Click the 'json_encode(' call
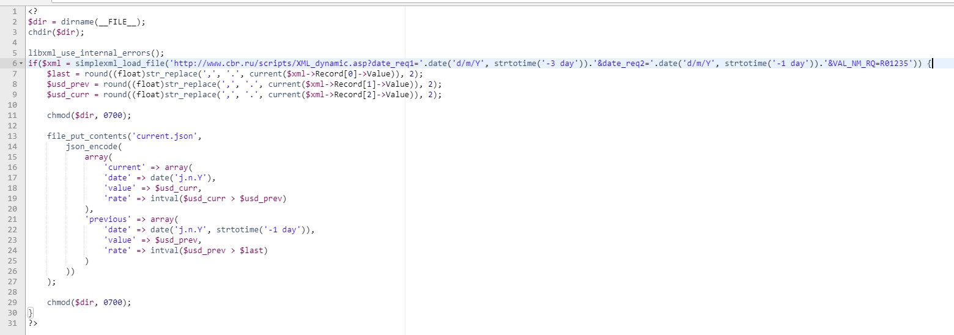The height and width of the screenshot is (335, 954). (94, 146)
